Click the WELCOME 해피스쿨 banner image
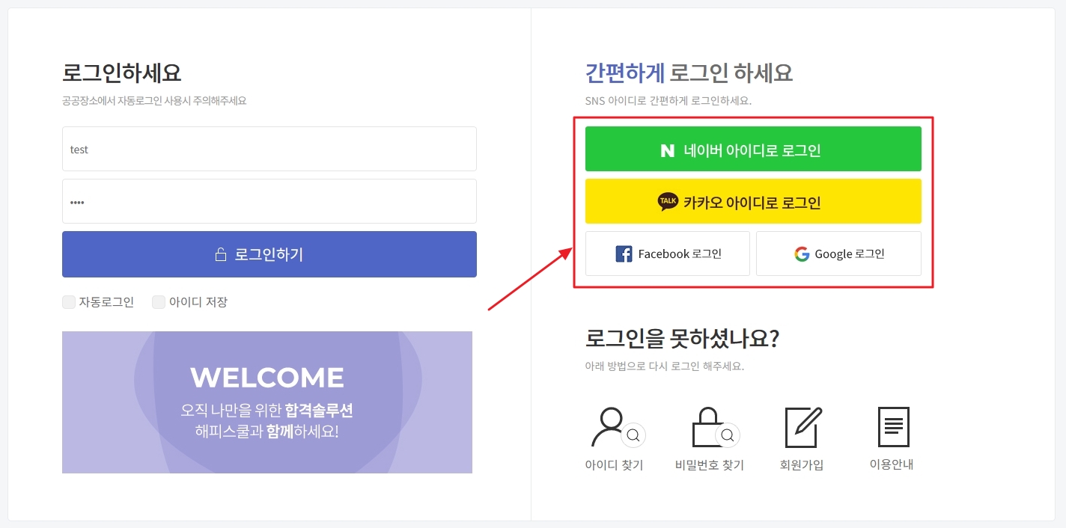 (267, 402)
